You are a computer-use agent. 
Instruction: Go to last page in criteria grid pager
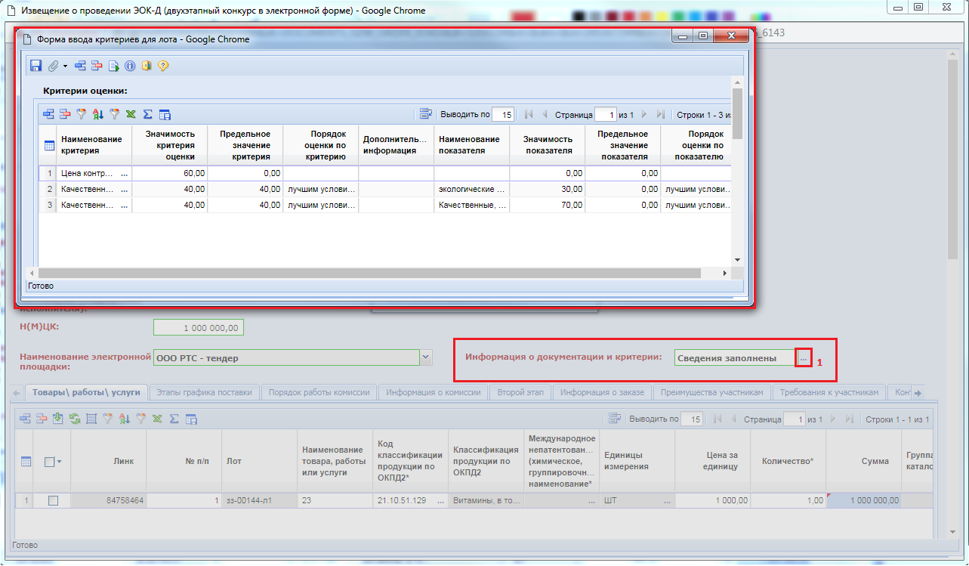(661, 115)
